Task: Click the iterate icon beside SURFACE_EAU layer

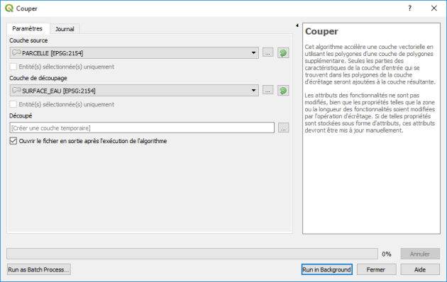Action: (283, 91)
